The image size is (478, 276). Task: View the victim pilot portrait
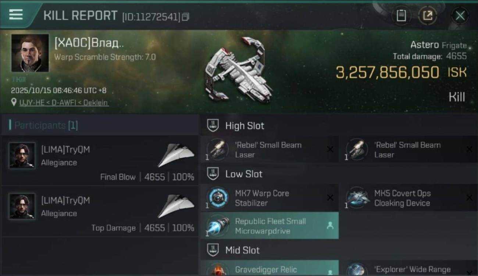[x=30, y=53]
